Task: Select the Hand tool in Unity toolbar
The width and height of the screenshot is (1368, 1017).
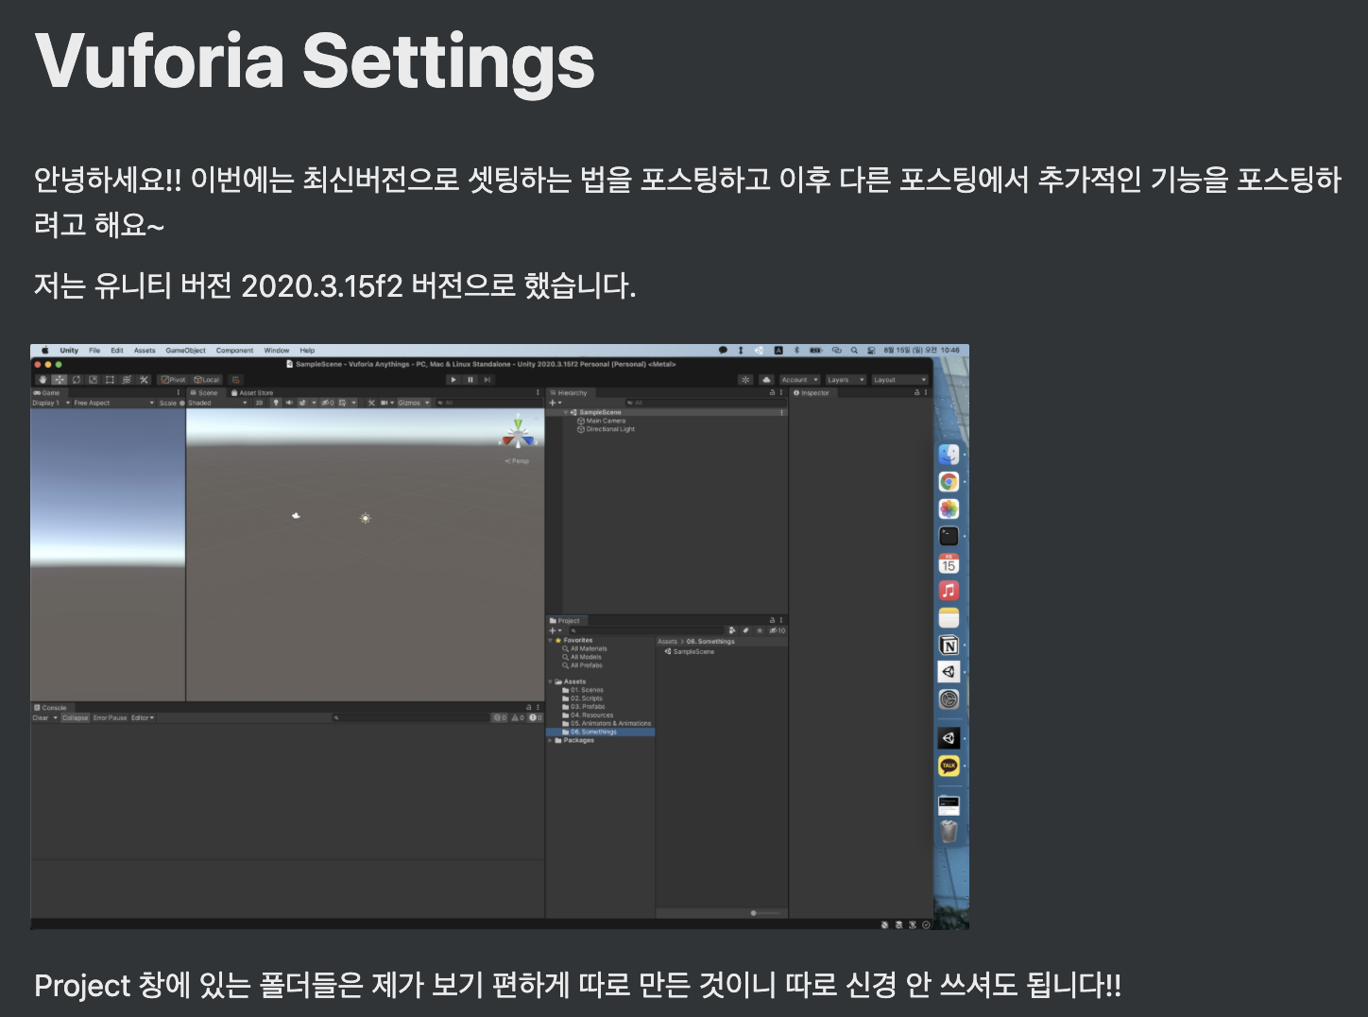Action: click(x=43, y=379)
